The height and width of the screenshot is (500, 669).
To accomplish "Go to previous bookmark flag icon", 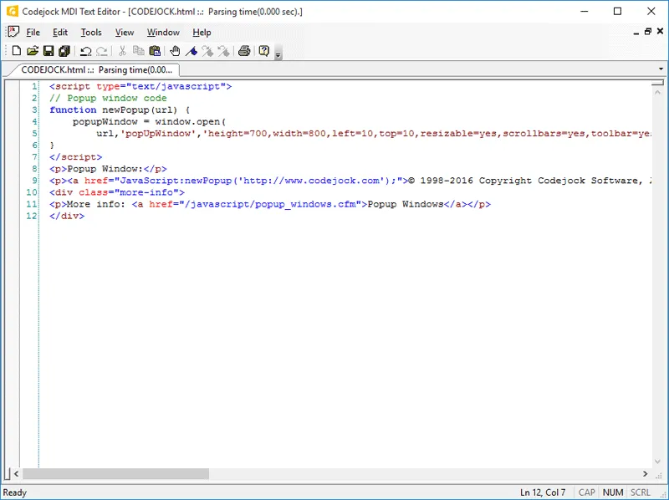I will click(x=223, y=51).
